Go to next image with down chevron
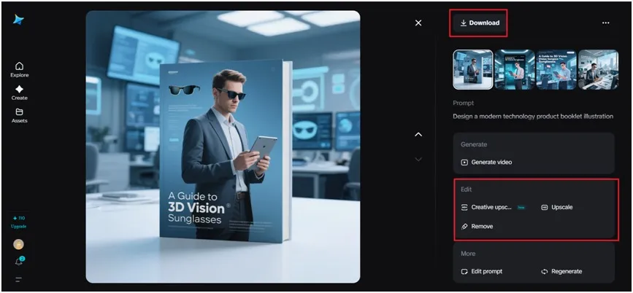The height and width of the screenshot is (293, 633). [x=418, y=159]
